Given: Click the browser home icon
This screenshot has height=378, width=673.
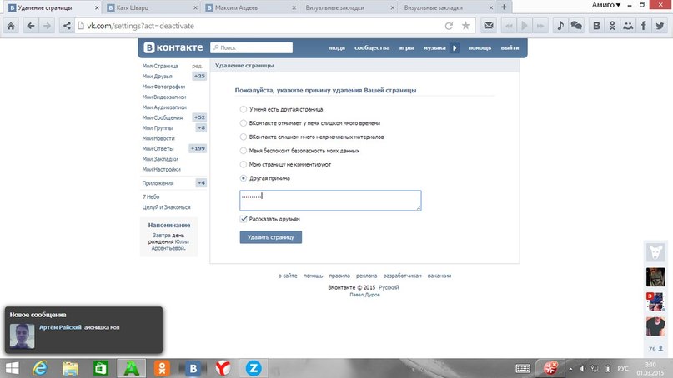Looking at the screenshot, I should [x=11, y=26].
